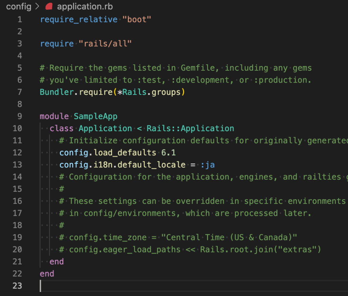The width and height of the screenshot is (348, 296).
Task: Click the commented eager_load_paths line
Action: tap(190, 250)
